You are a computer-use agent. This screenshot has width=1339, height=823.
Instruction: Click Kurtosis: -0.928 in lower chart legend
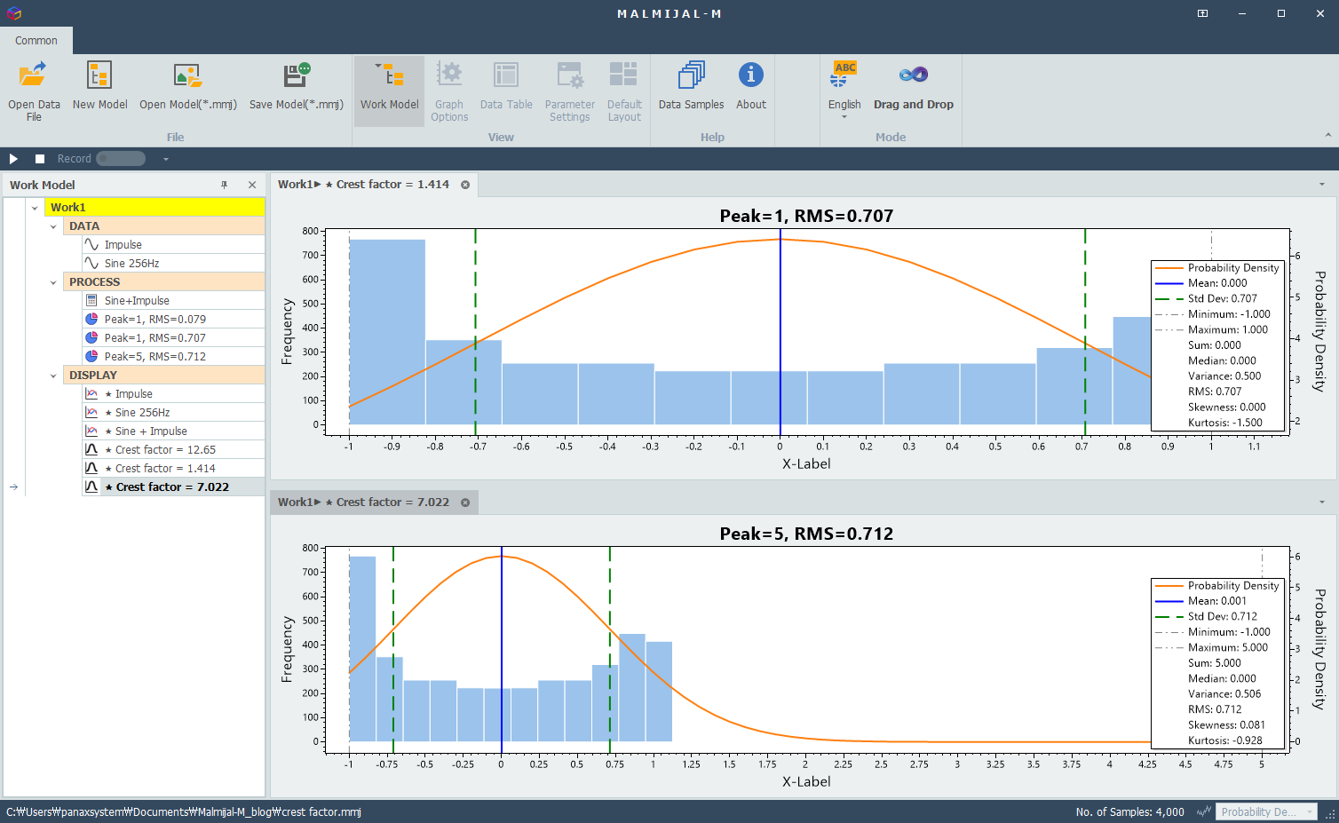1225,740
